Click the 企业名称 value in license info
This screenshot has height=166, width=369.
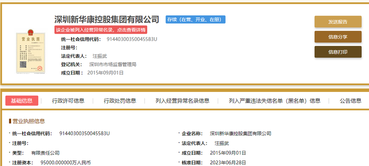tap(240, 134)
